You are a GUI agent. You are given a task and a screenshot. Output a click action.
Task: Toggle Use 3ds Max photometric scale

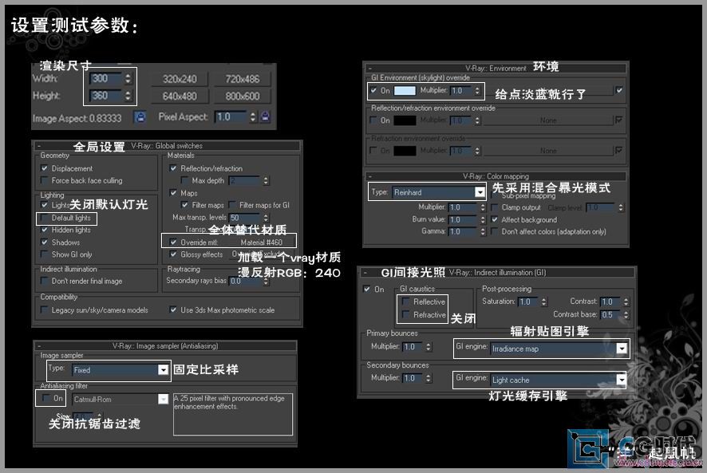pyautogui.click(x=173, y=309)
